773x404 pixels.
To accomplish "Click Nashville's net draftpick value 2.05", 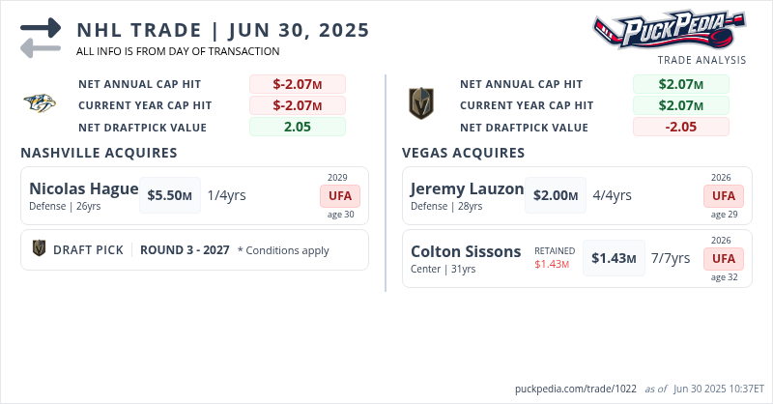I will click(x=297, y=127).
